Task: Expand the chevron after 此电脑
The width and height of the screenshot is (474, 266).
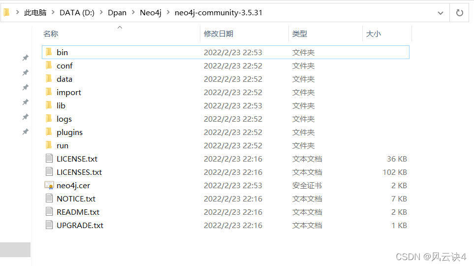Action: (53, 12)
